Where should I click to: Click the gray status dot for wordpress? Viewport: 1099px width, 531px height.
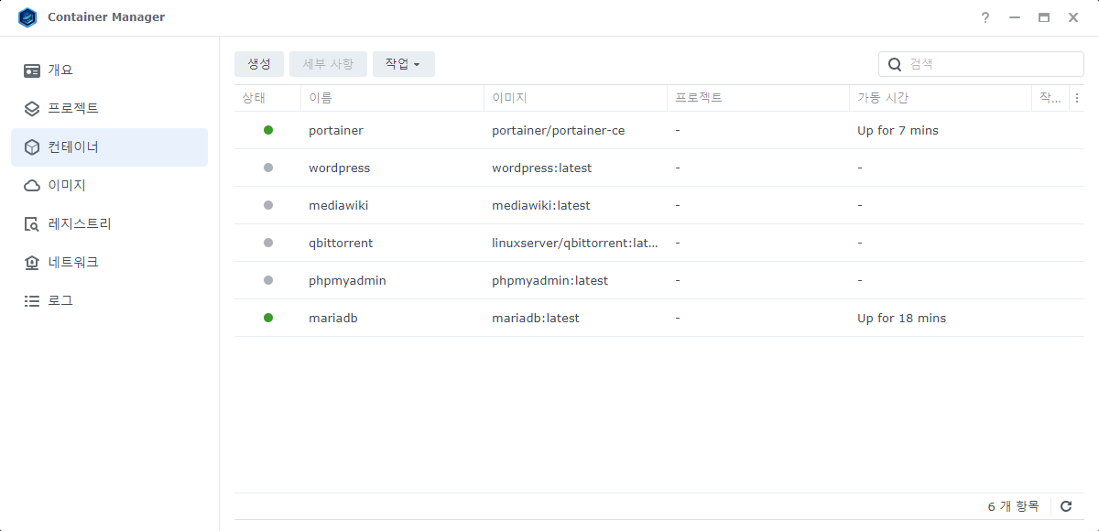coord(268,168)
